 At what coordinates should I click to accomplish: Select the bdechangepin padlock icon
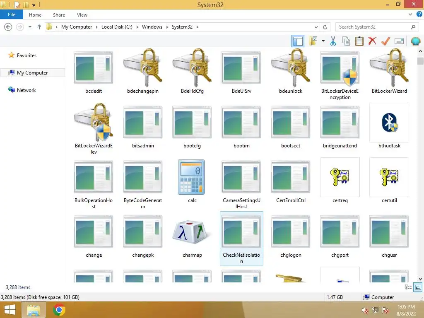[143, 67]
